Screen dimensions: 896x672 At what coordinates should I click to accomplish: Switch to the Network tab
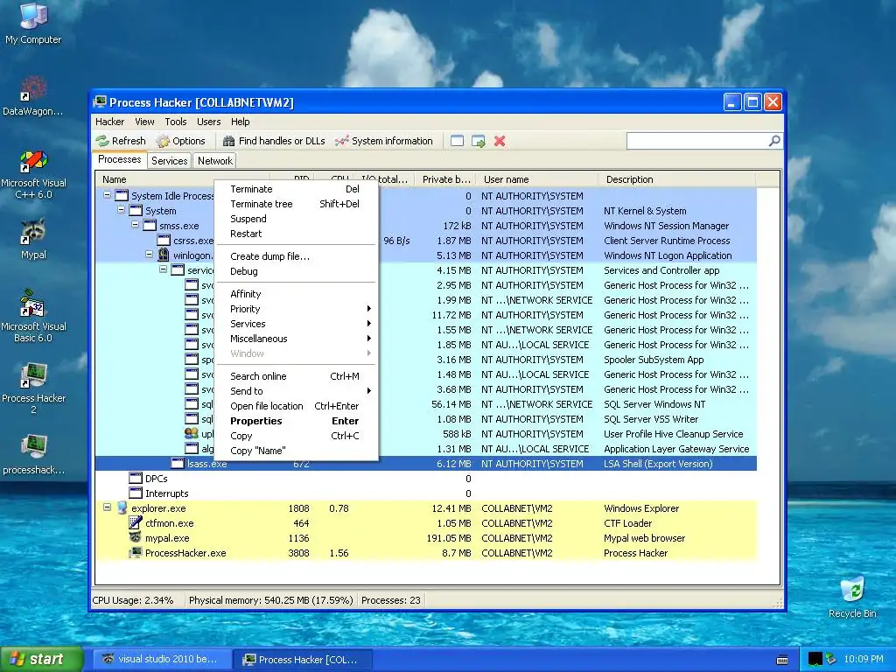pos(215,161)
